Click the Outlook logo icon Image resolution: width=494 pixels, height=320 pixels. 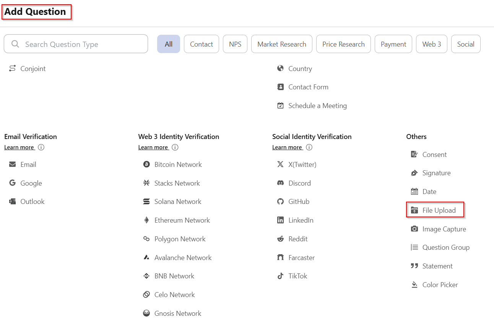coord(13,201)
